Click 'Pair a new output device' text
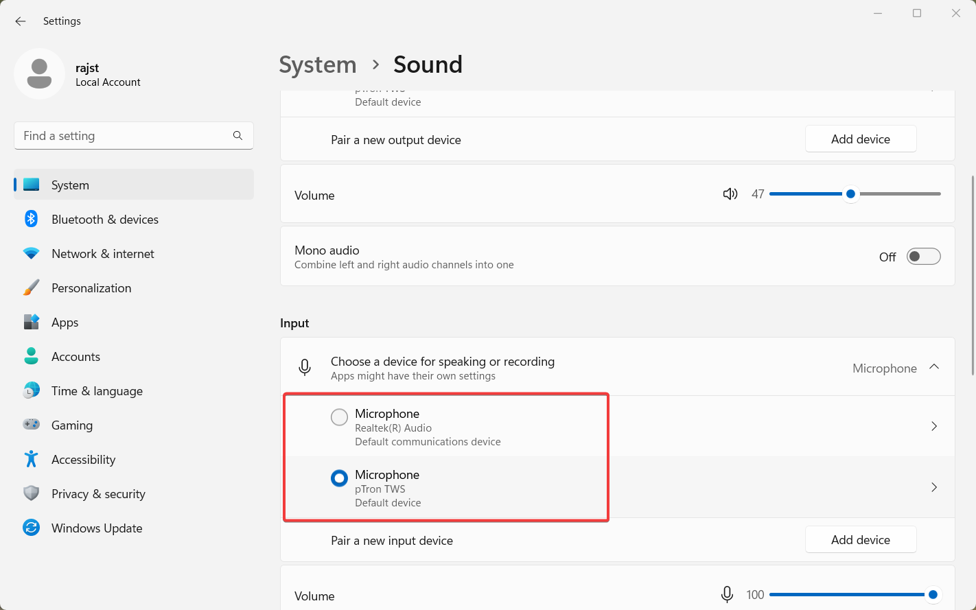Image resolution: width=976 pixels, height=610 pixels. (x=396, y=140)
